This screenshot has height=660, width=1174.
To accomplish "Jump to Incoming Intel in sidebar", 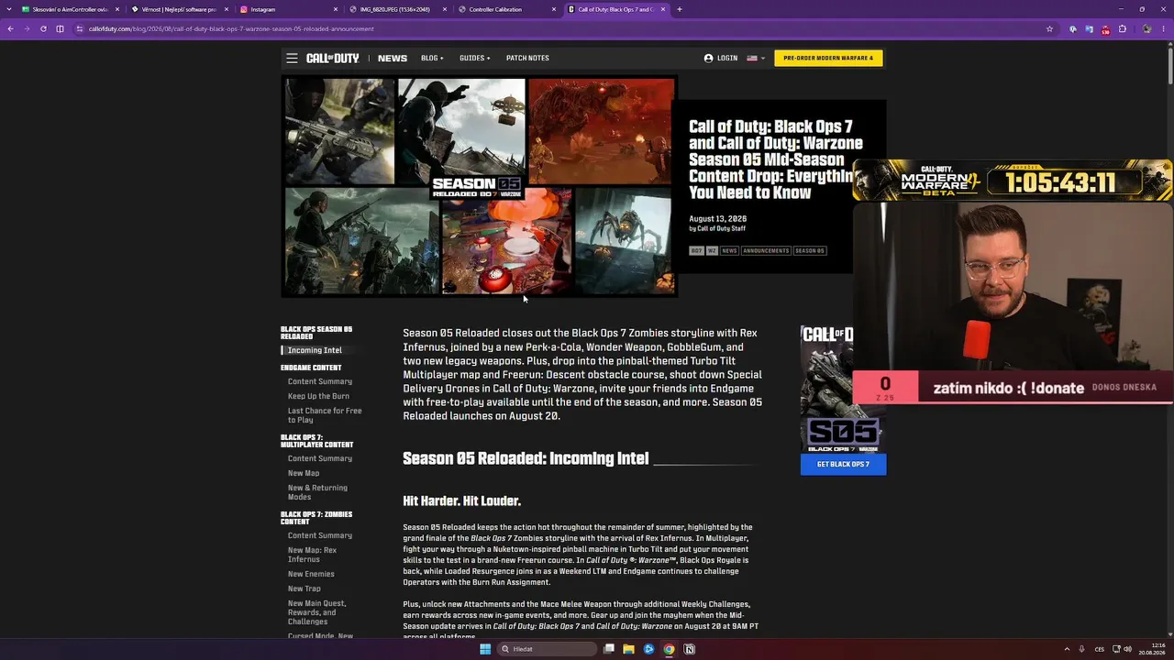I will [x=315, y=350].
